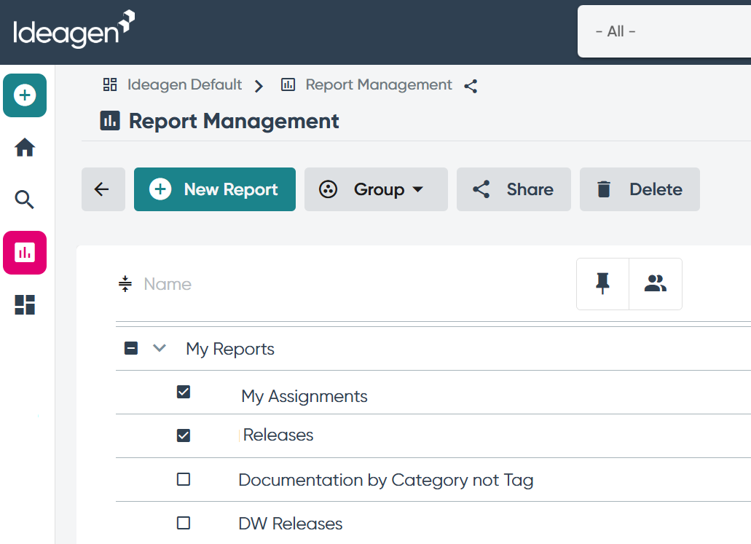Click the Ideagen Default breadcrumb
This screenshot has height=544, width=751.
click(184, 84)
